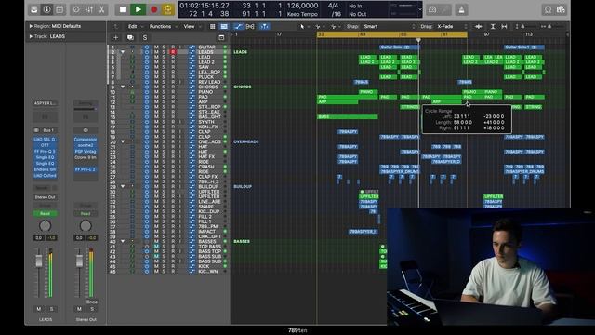Show the Toolbar via its control bar icon
The image size is (595, 335).
(59, 9)
